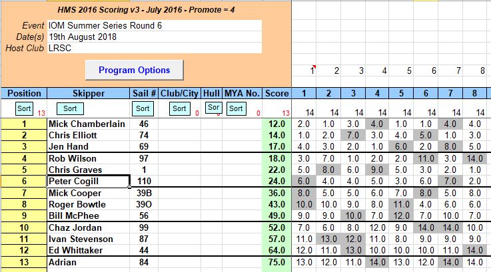Click the Skipper column header
This screenshot has height=272, width=491.
click(x=87, y=93)
